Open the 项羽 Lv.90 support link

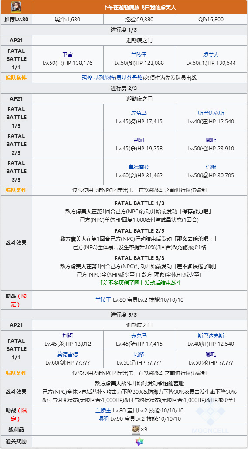[x=103, y=419]
